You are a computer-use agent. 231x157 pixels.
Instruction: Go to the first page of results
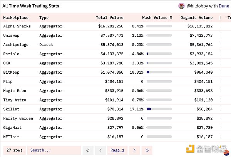tap(88, 150)
